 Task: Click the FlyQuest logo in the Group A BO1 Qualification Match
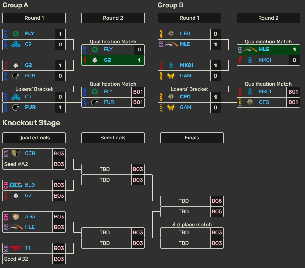coord(95,92)
